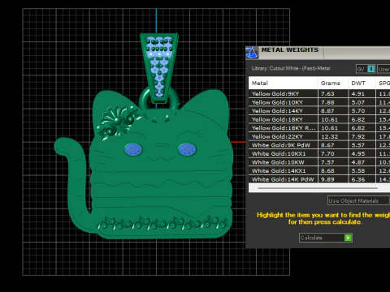Select the Yellow Gold:22KY row
The height and width of the screenshot is (292, 390).
[x=319, y=136]
